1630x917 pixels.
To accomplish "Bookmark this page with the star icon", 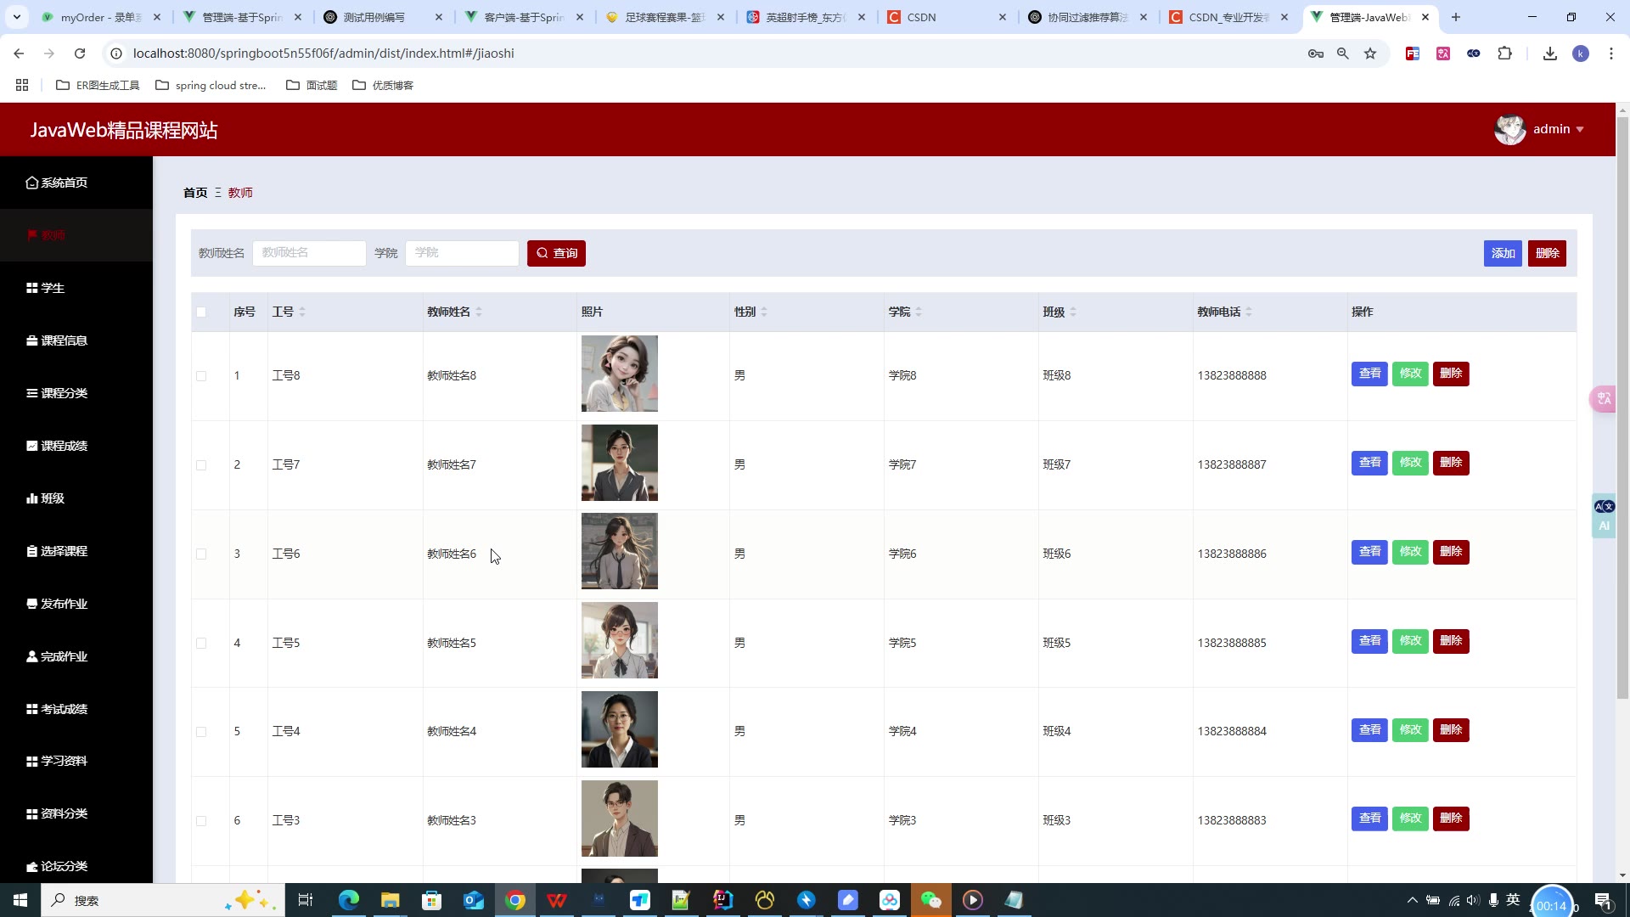I will [1370, 53].
